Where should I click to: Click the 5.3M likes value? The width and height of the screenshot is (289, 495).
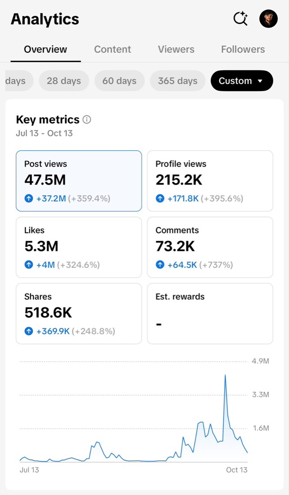tap(41, 246)
